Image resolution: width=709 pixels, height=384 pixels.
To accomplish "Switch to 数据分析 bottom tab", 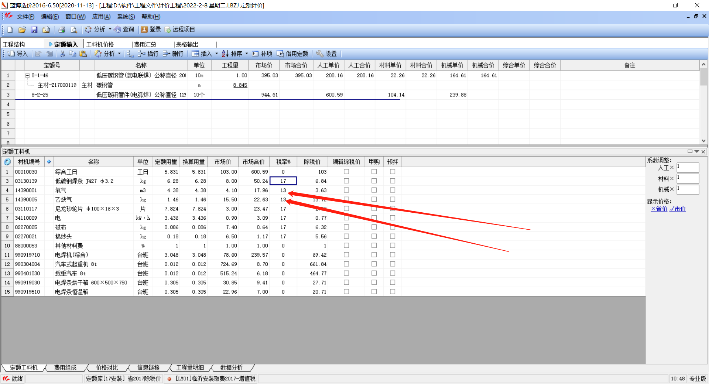I will coord(231,368).
